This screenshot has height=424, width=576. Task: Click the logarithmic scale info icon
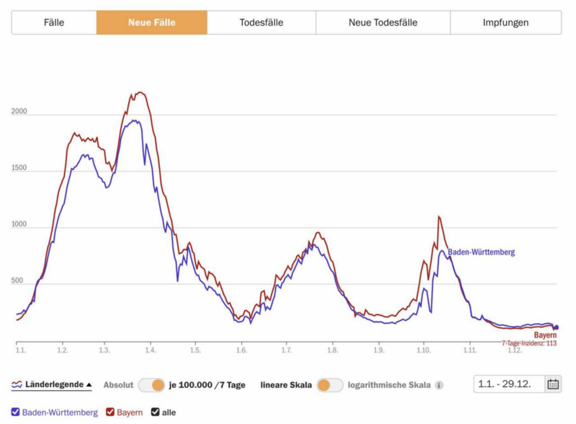[x=439, y=385]
